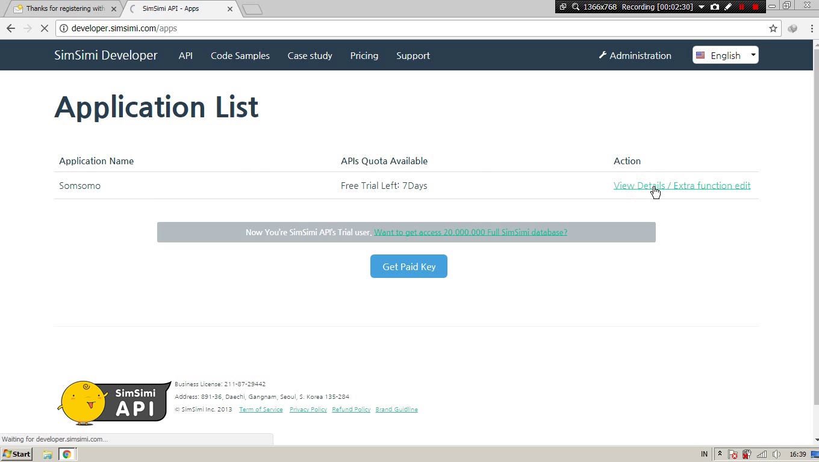Click the SimSimi API chick logo
This screenshot has height=462, width=819.
(114, 402)
